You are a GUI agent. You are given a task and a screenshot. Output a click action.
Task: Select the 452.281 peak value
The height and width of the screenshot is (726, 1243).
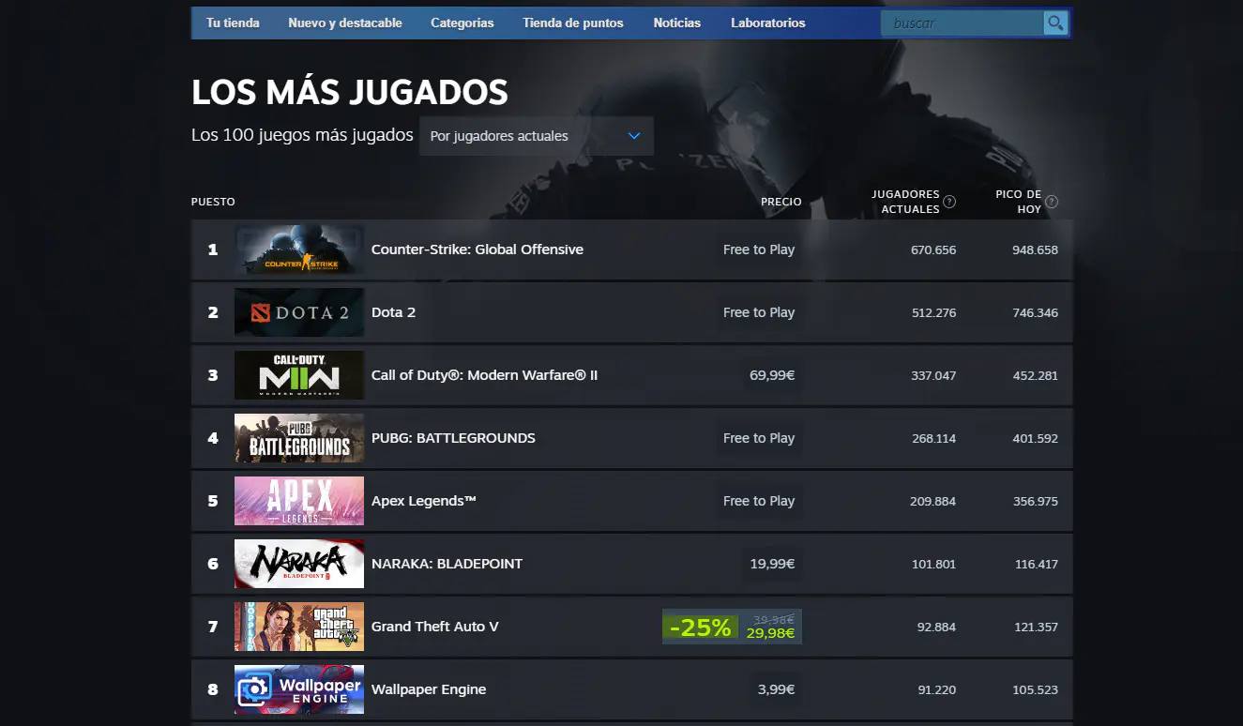pyautogui.click(x=1035, y=375)
